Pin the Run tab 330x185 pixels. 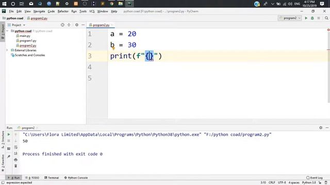coord(9,156)
